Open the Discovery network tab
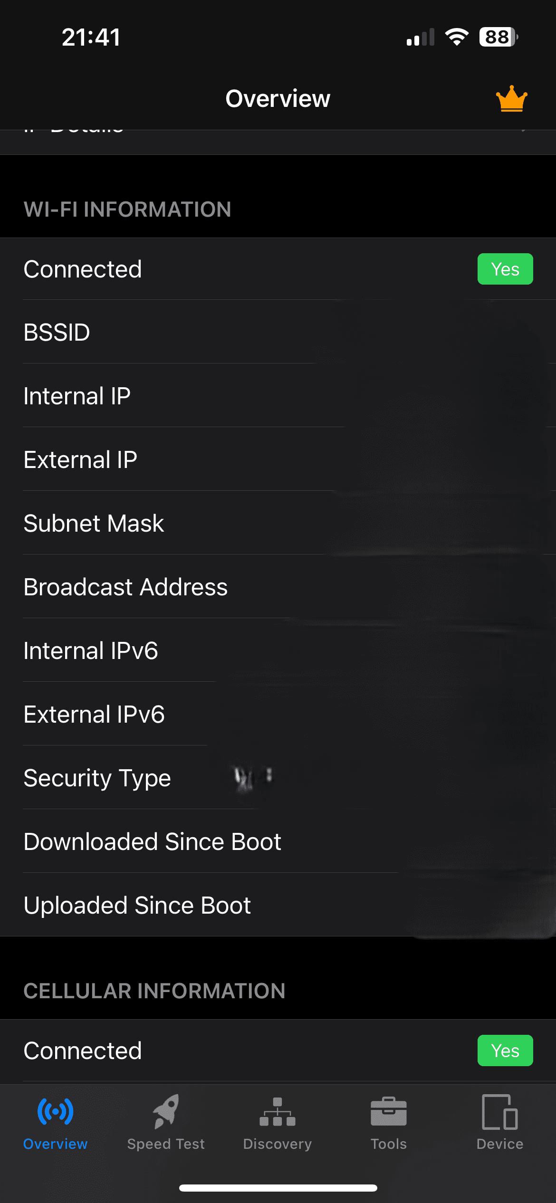Screen dimensions: 556x1203 [x=278, y=1121]
